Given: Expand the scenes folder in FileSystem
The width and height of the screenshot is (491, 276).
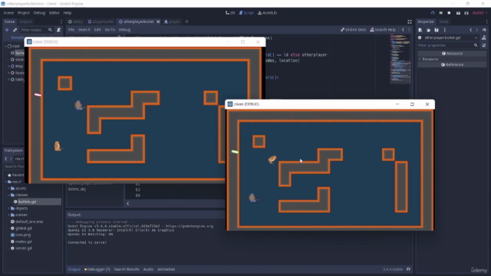Looking at the screenshot, I should click(8, 215).
